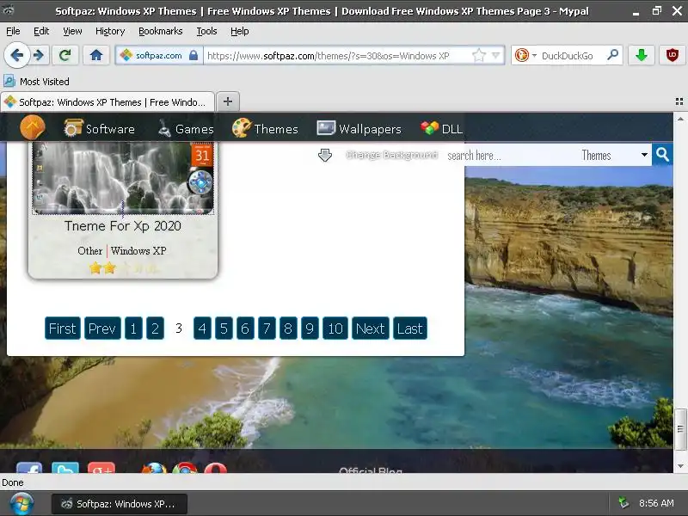Viewport: 688px width, 516px height.
Task: Go to page 2
Action: coord(155,329)
